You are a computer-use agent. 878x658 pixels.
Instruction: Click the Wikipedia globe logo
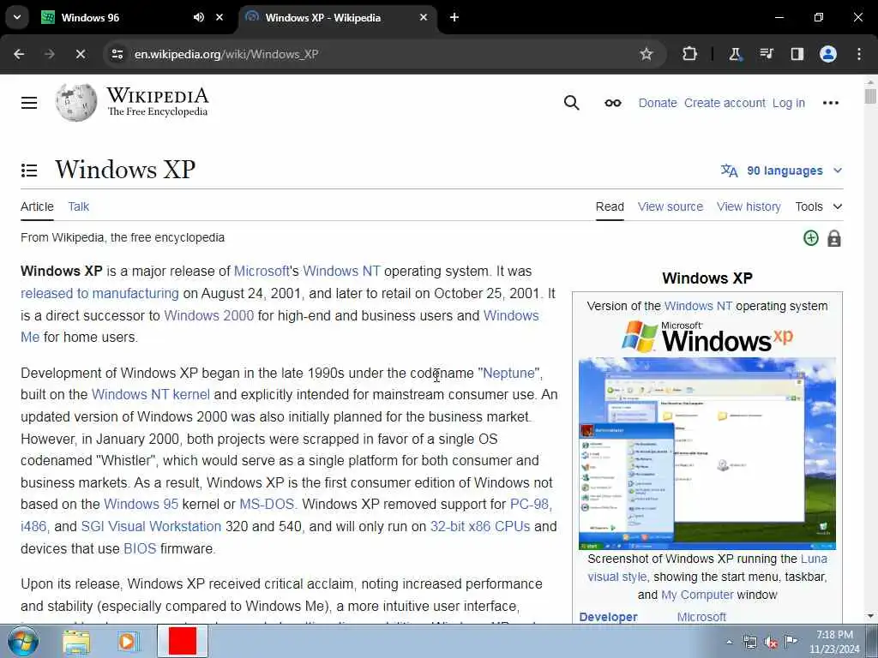(x=76, y=103)
